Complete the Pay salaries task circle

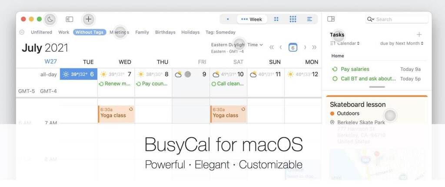335,69
